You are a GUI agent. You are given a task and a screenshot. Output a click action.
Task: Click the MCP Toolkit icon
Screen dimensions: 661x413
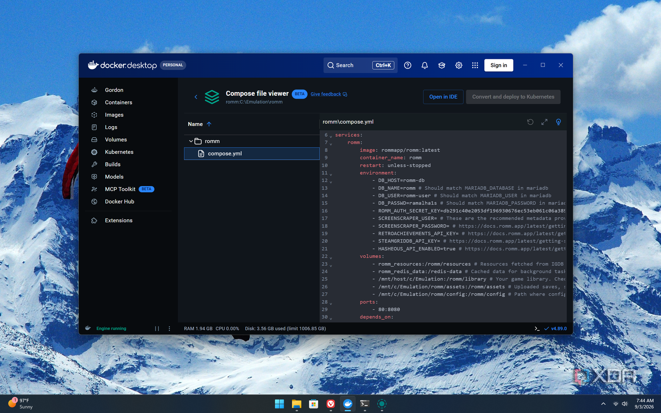click(94, 189)
